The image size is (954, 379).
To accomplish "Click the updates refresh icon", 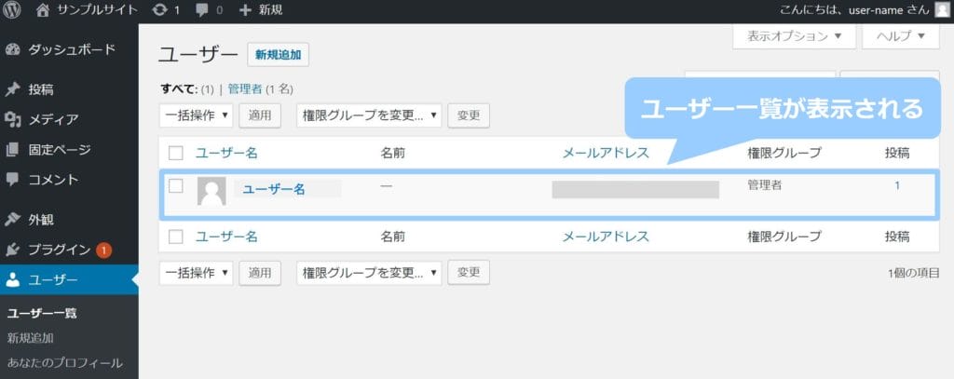I will (160, 10).
